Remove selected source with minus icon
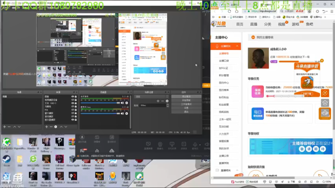The width and height of the screenshot is (335, 188). tap(51, 127)
